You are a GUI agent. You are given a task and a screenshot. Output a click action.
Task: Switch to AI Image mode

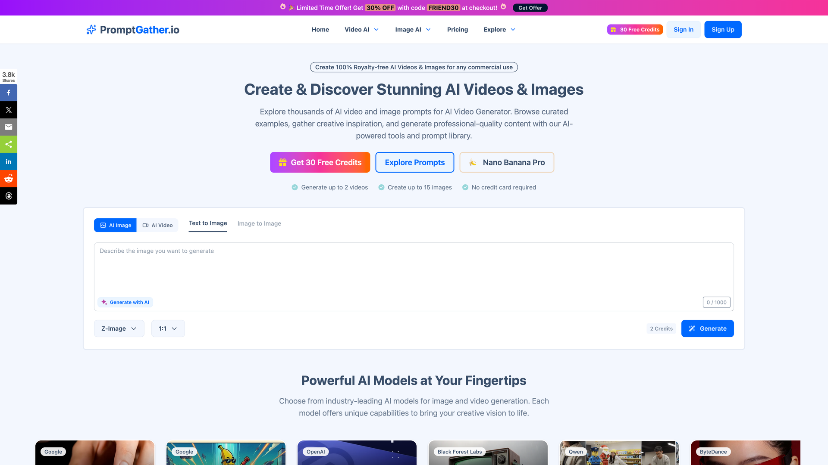(x=116, y=225)
